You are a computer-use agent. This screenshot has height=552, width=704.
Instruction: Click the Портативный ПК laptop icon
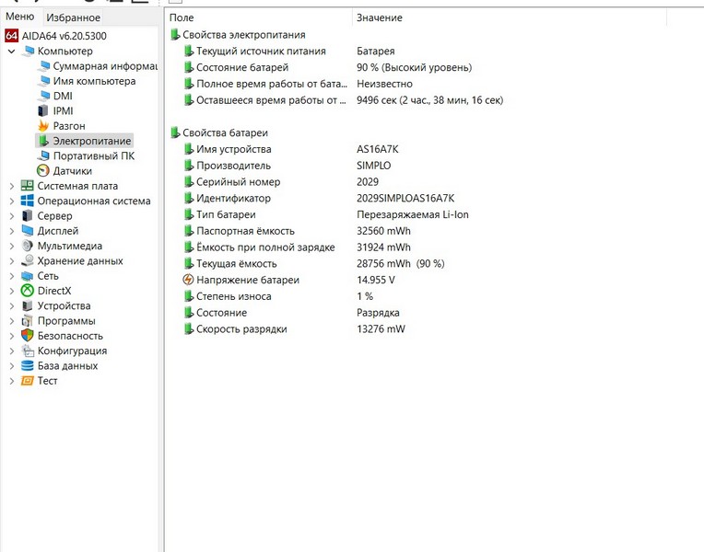pos(43,156)
